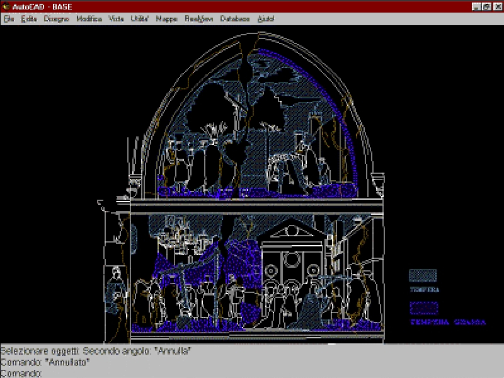504x378 pixels.
Task: Click the "AutoCAD - BASE" window title
Action: click(x=42, y=7)
